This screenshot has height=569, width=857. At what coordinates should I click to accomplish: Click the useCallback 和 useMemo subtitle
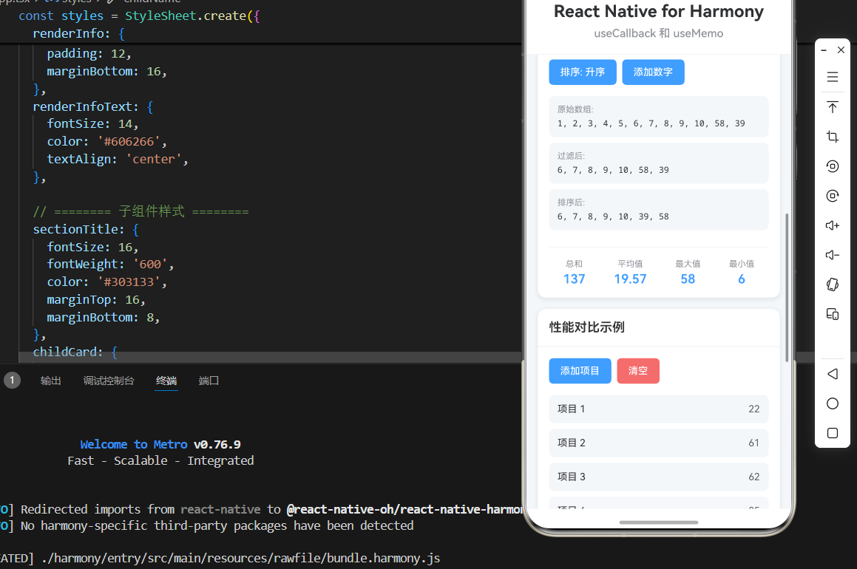658,33
